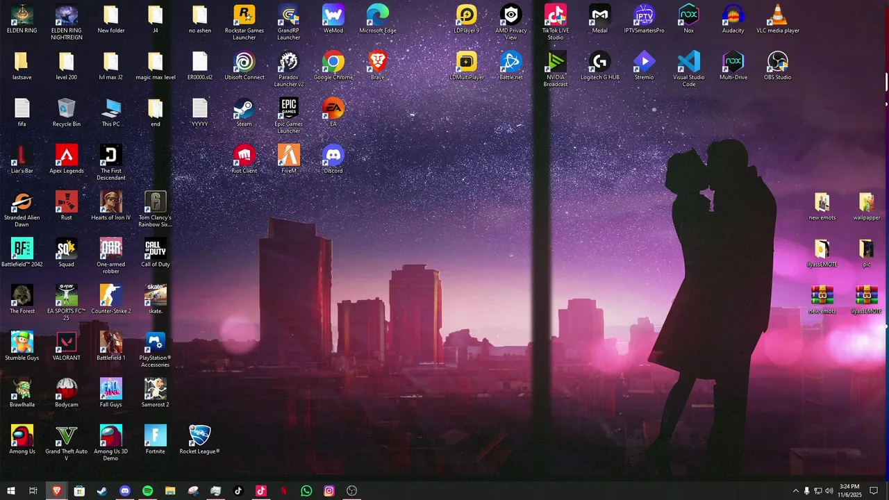Open the Stremio desktop shortcut
Screen dimensions: 889x500
(x=645, y=65)
